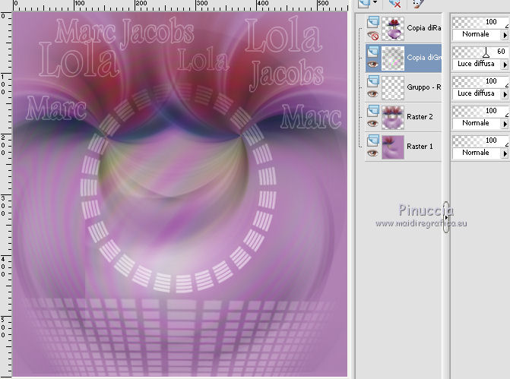Viewport: 510px width, 379px height.
Task: Select the Raster 1 layer thumbnail
Action: (x=393, y=147)
